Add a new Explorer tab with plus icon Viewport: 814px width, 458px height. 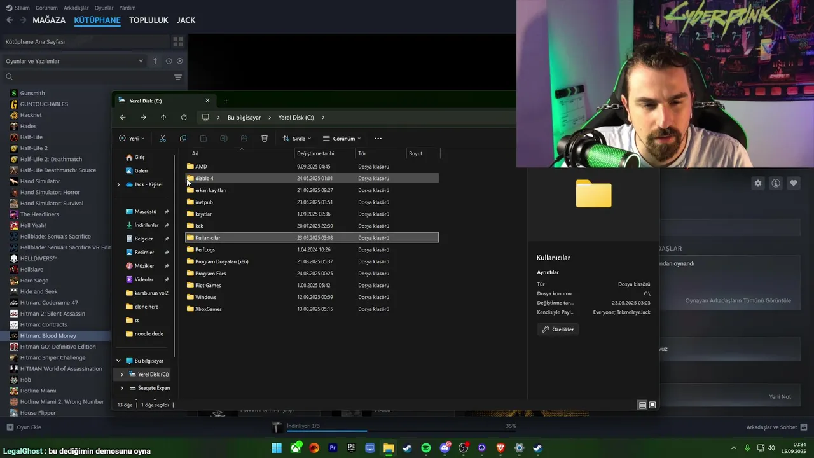coord(226,101)
